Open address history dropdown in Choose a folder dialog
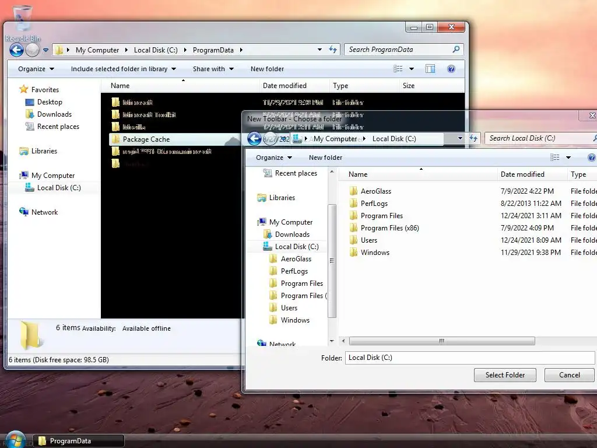The width and height of the screenshot is (597, 448). coord(460,138)
